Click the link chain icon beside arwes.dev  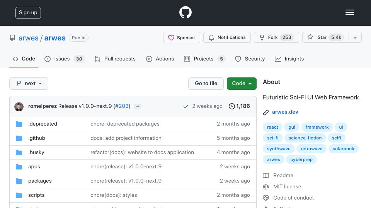point(266,112)
